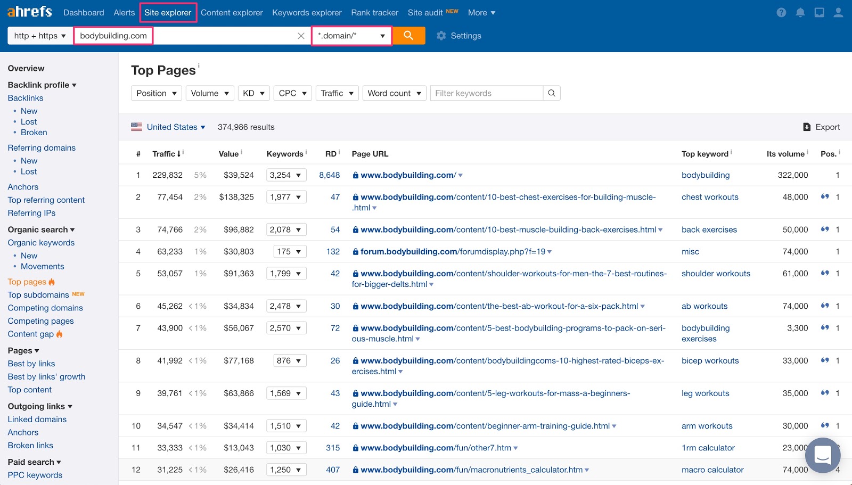This screenshot has height=485, width=852.
Task: Expand the 3,254 keywords dropdown
Action: click(x=286, y=175)
